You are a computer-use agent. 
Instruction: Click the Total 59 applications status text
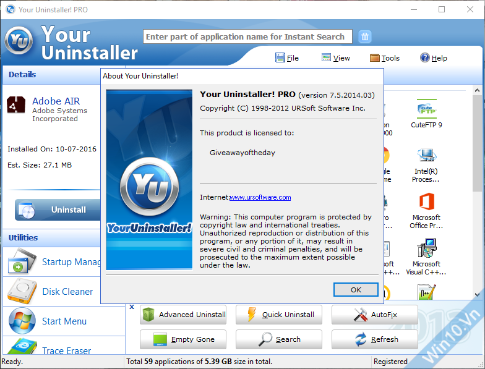(199, 361)
